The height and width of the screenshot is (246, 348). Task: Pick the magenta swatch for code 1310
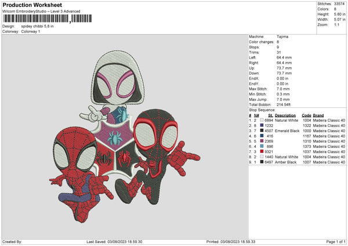262,141
